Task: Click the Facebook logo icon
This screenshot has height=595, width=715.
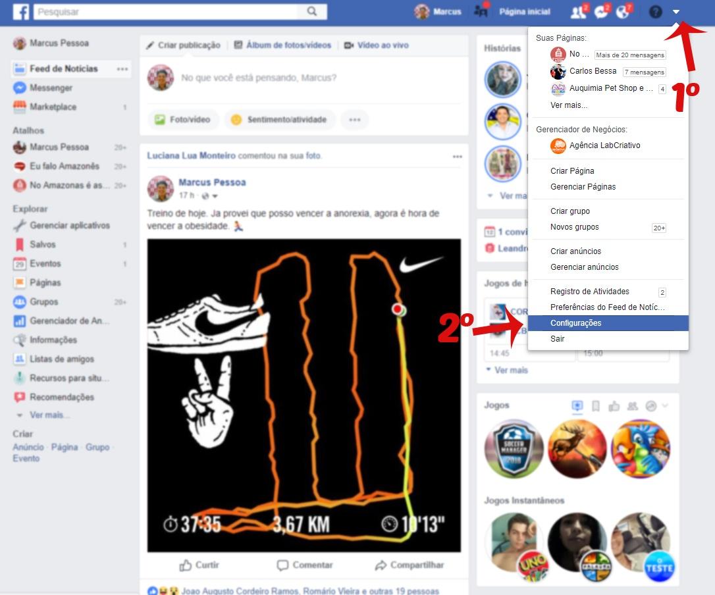Action: coord(20,11)
